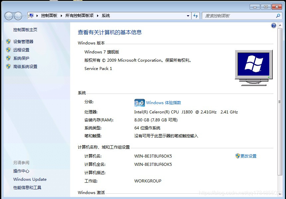Open 系统保护 link
Image resolution: width=286 pixels, height=199 pixels.
pyautogui.click(x=21, y=58)
